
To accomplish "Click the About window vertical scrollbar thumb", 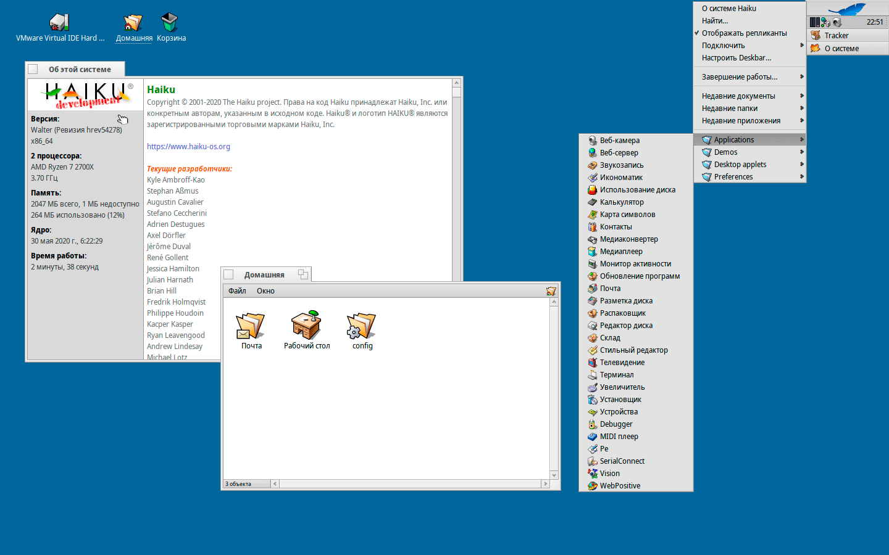I will tap(457, 92).
